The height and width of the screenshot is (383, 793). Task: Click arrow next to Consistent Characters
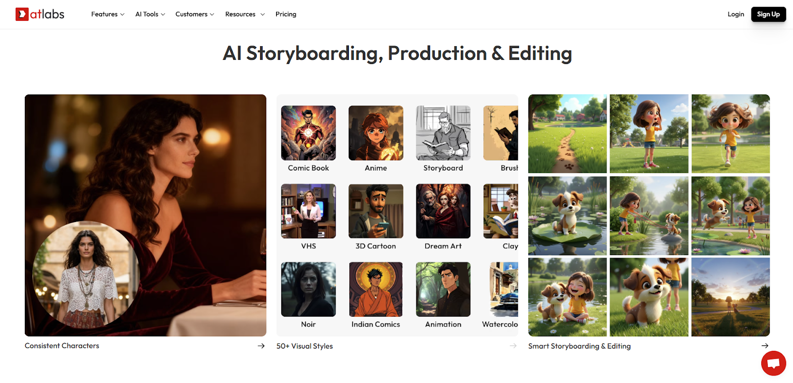[261, 346]
